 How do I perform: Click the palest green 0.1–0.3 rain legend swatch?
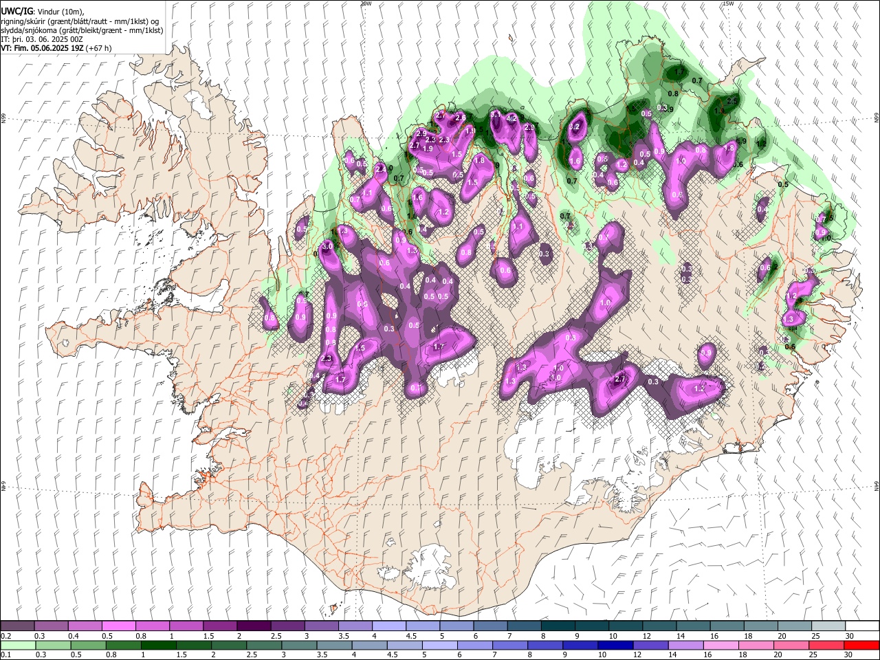(17, 646)
